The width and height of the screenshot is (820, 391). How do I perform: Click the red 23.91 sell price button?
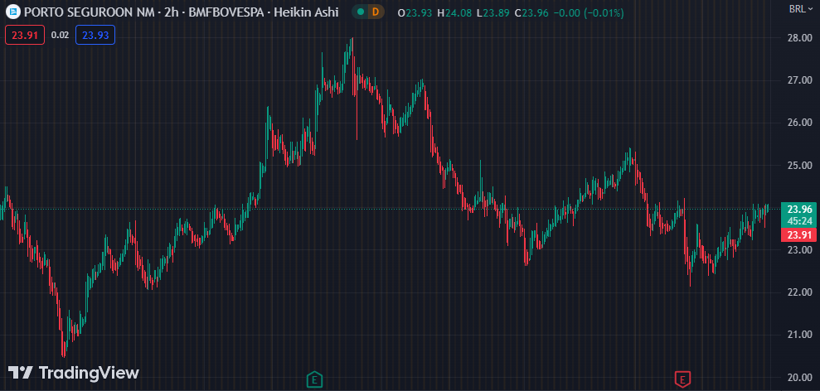tap(25, 35)
